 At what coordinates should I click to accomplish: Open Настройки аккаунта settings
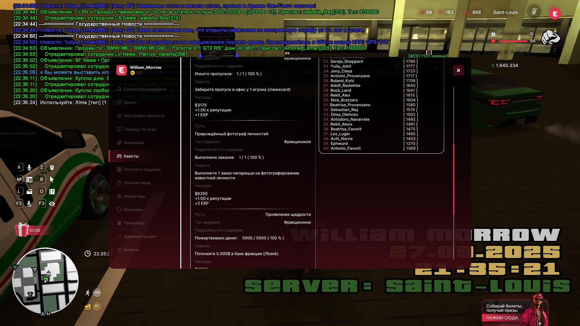[x=144, y=116]
